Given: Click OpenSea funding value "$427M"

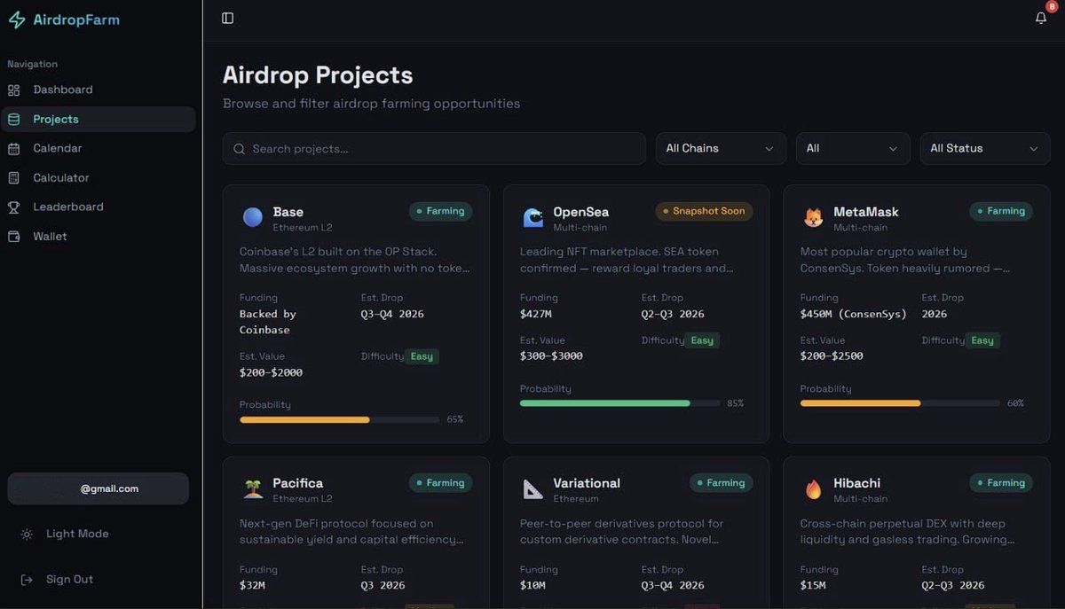Looking at the screenshot, I should coord(536,314).
